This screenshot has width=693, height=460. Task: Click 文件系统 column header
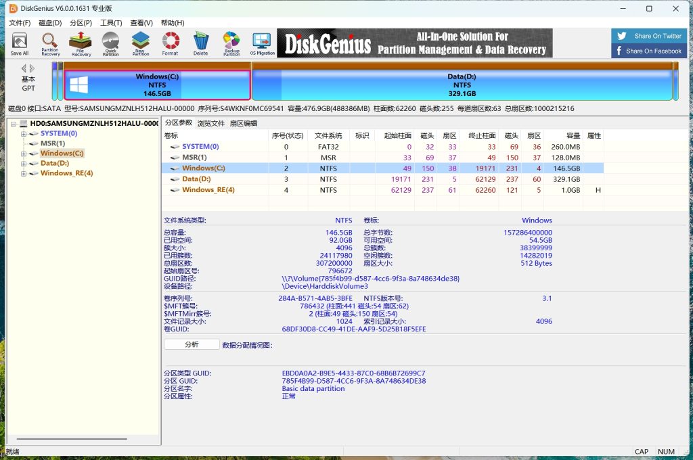tap(328, 136)
